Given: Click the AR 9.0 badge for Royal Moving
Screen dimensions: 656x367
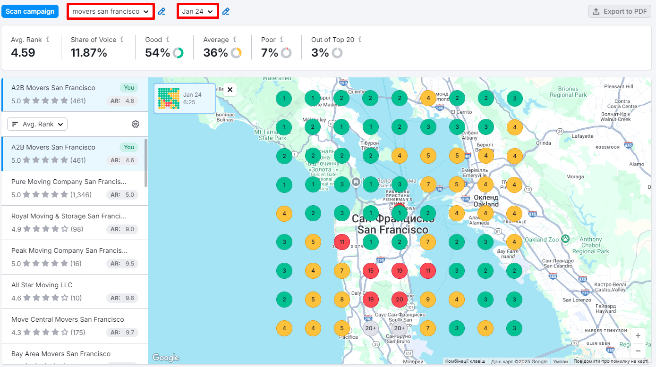Looking at the screenshot, I should pyautogui.click(x=122, y=229).
